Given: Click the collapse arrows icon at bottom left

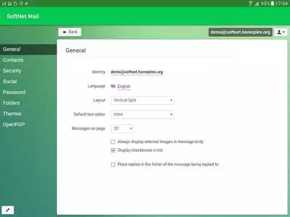Looking at the screenshot, I should pos(8,210).
